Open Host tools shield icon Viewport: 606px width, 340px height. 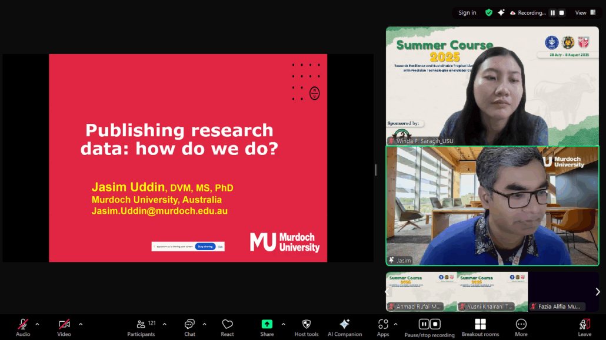click(x=306, y=326)
